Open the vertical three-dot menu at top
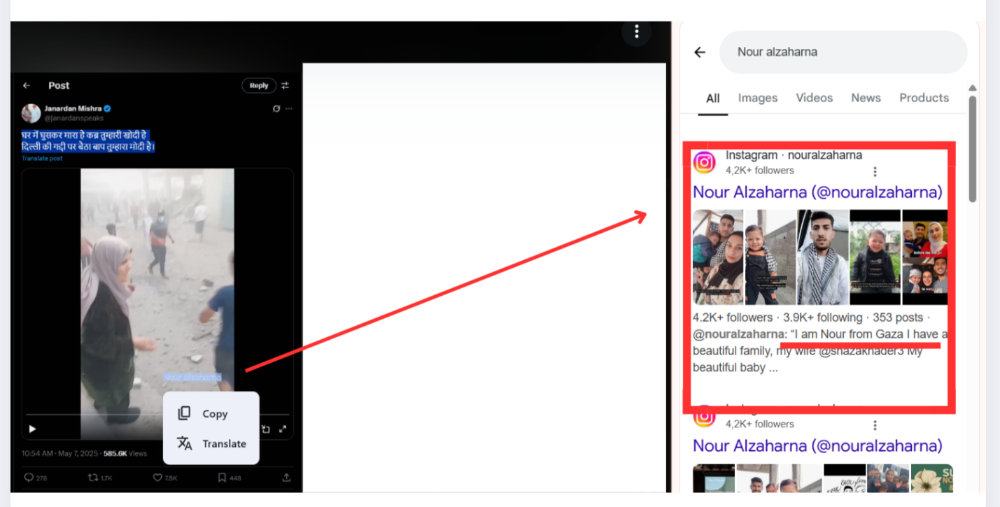The image size is (1000, 507). [x=636, y=31]
